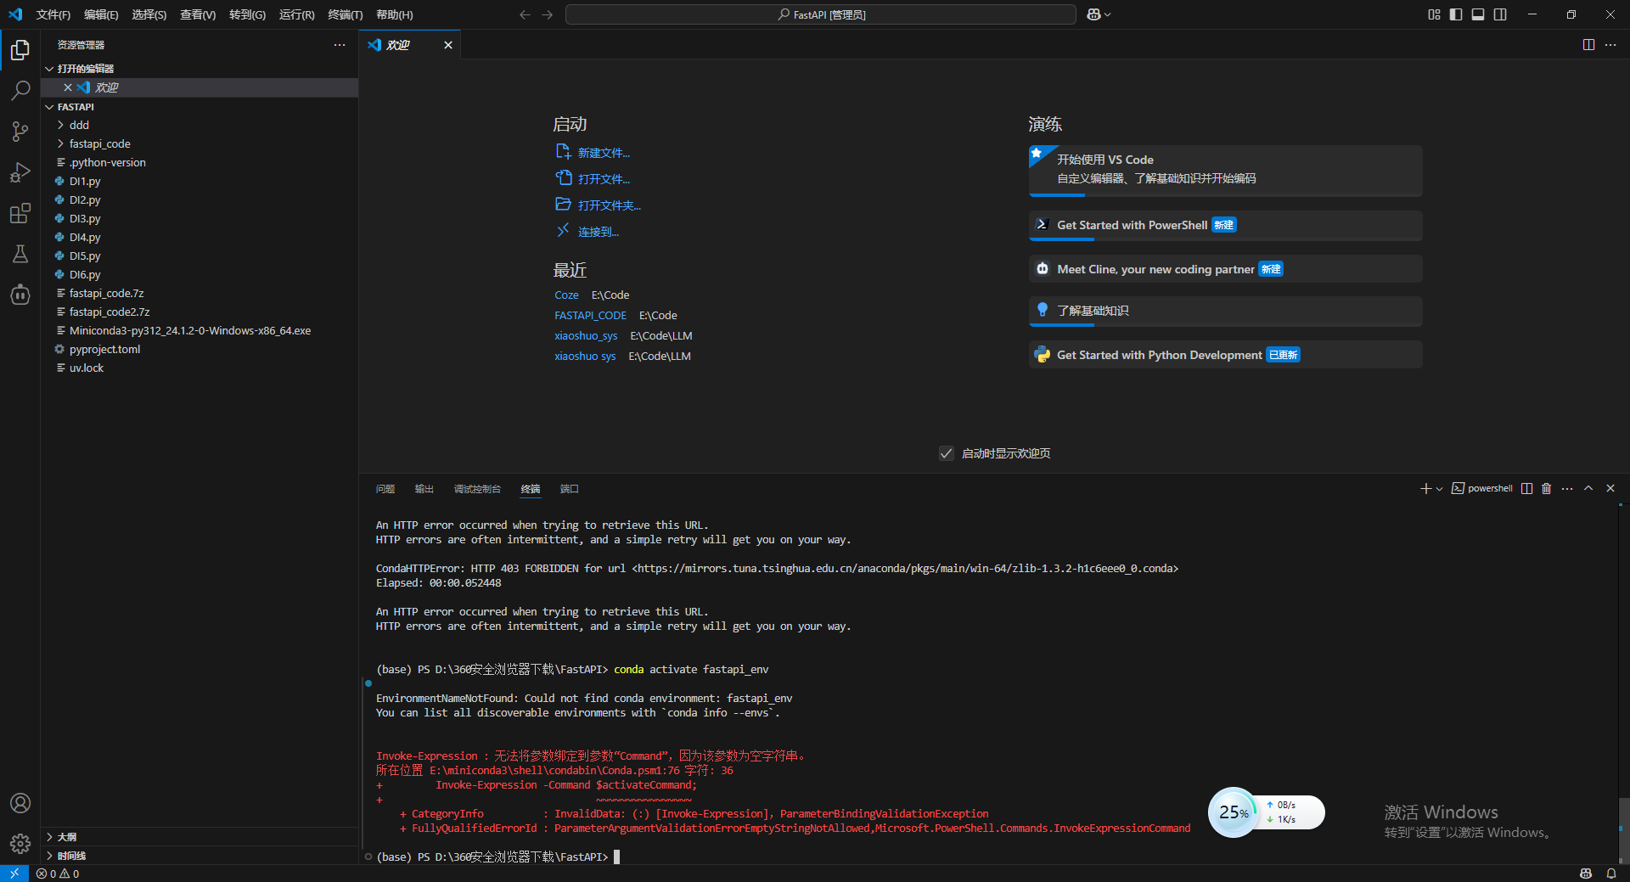Image resolution: width=1630 pixels, height=882 pixels.
Task: Close the terminal panel
Action: [1610, 488]
